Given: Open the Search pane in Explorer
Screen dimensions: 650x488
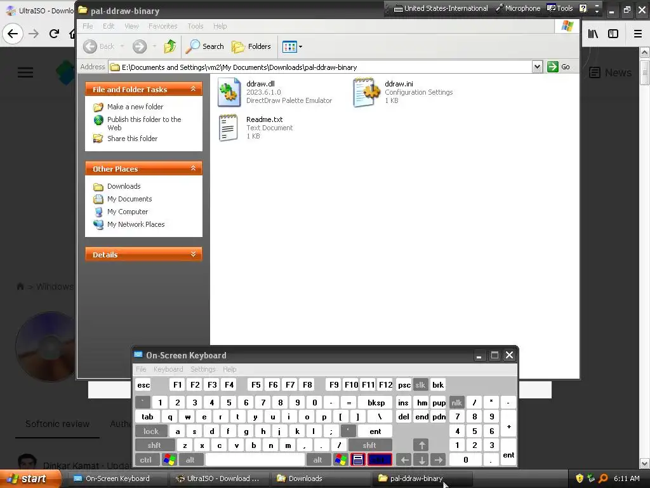Looking at the screenshot, I should 204,46.
